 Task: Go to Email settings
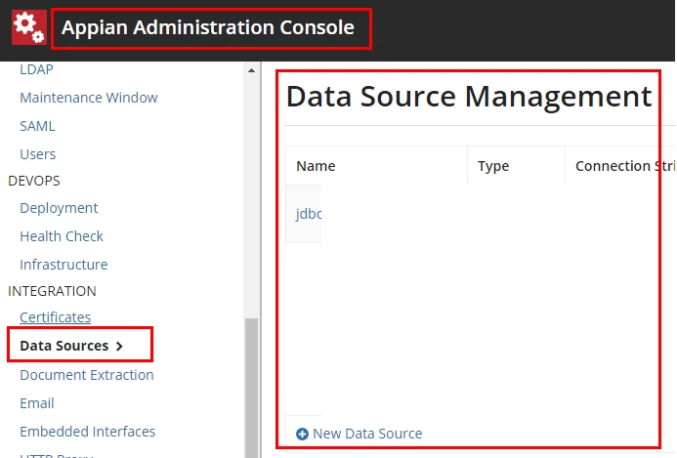(x=37, y=403)
